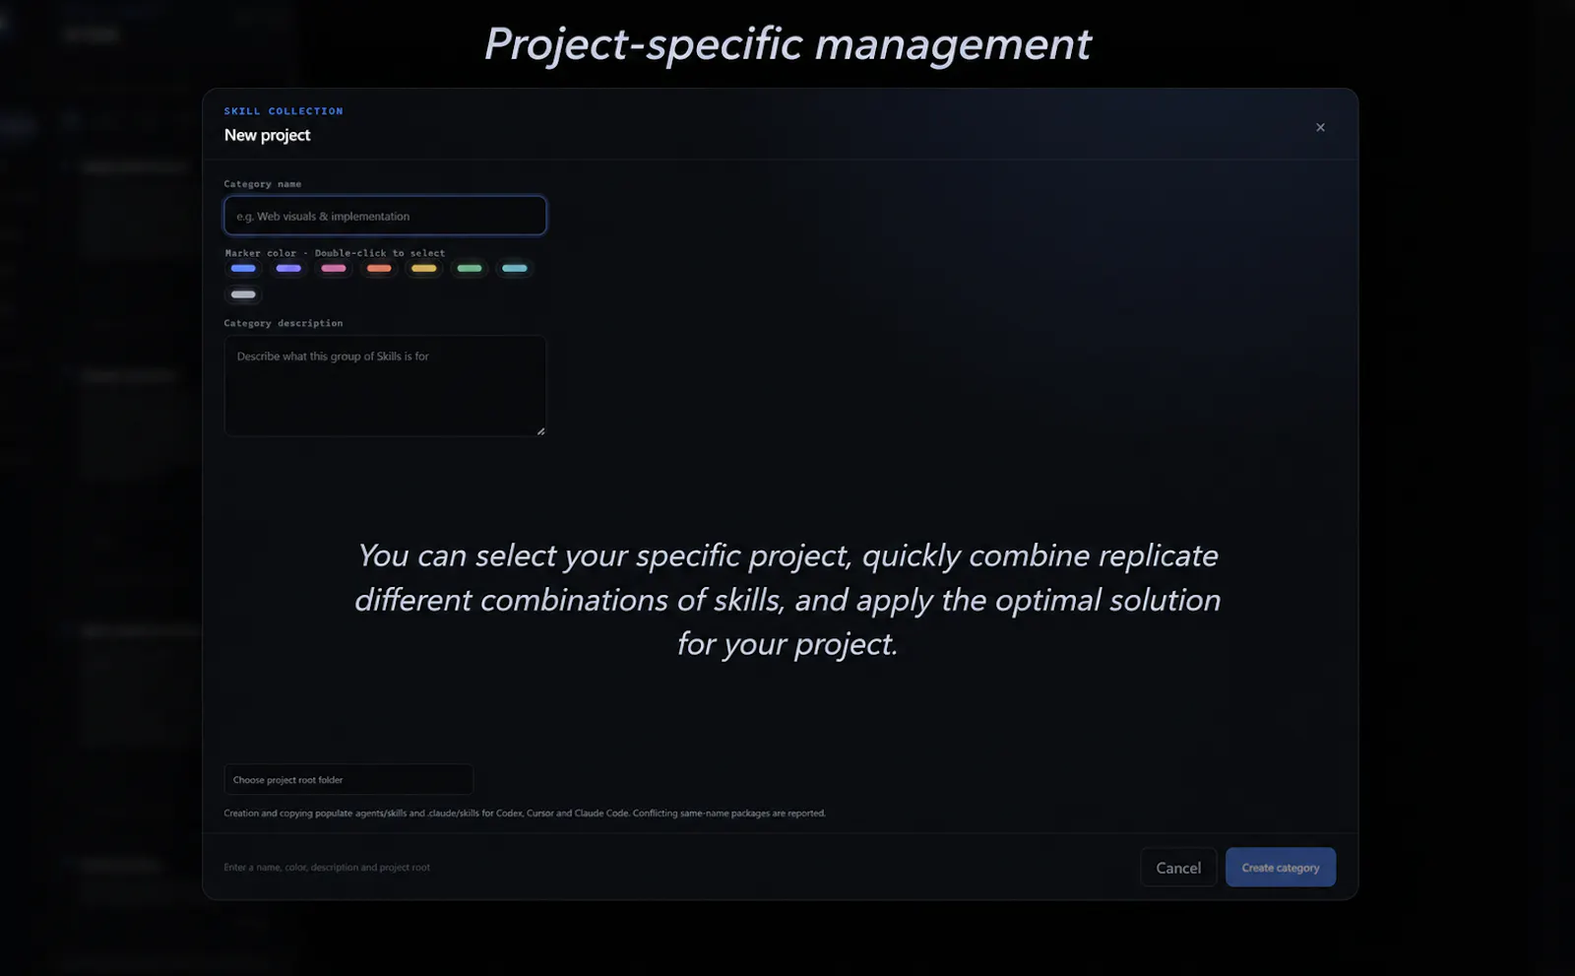Focus the Category name input field
This screenshot has width=1575, height=976.
385,216
